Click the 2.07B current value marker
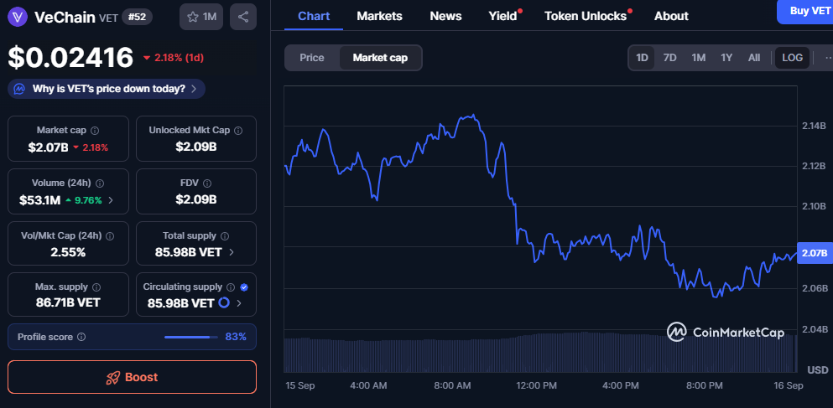 click(x=813, y=253)
